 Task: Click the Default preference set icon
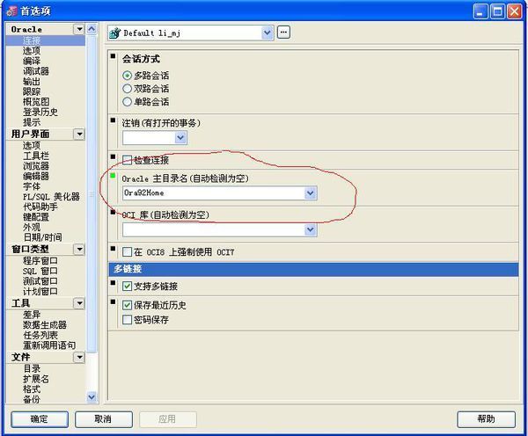point(114,33)
